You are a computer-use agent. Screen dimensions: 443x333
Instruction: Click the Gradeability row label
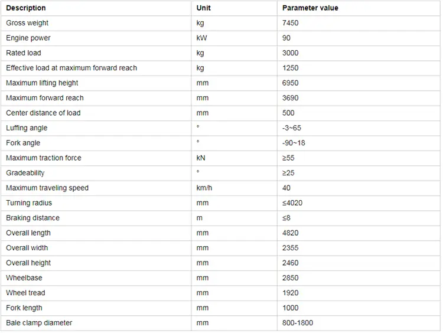25,173
